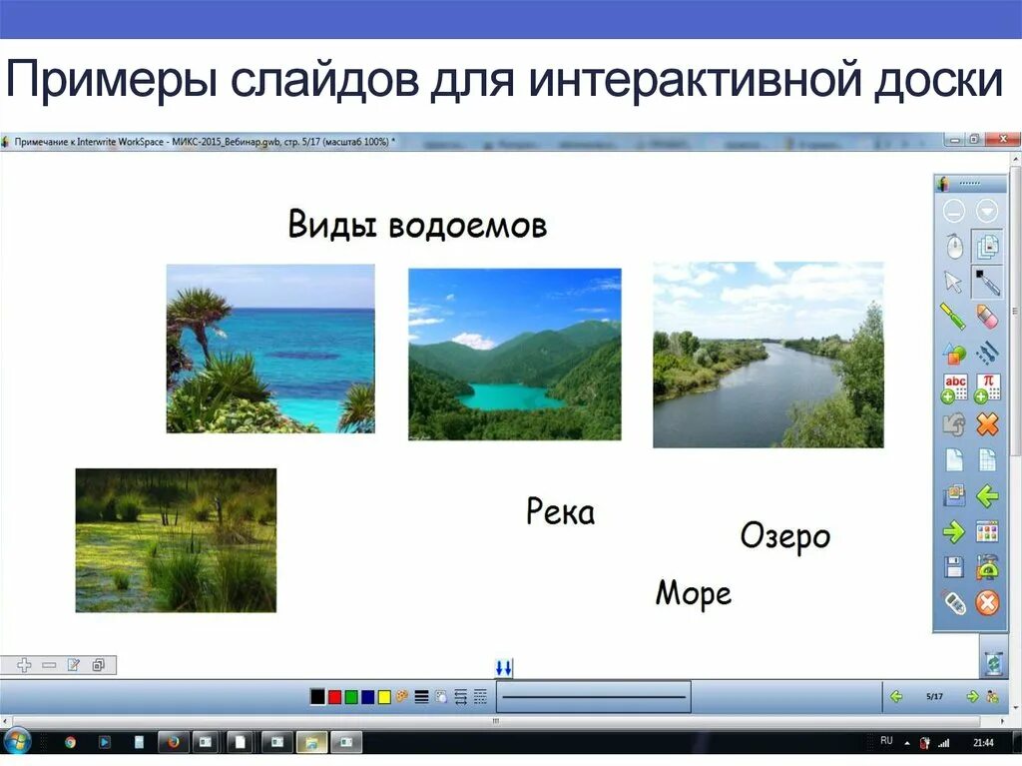Click the line preview box
This screenshot has height=766, width=1022.
click(x=594, y=697)
